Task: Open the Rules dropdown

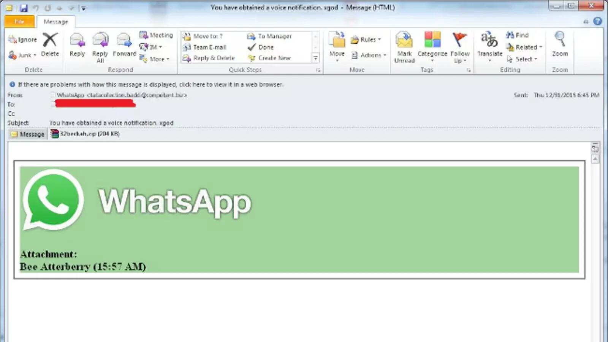Action: tap(366, 40)
